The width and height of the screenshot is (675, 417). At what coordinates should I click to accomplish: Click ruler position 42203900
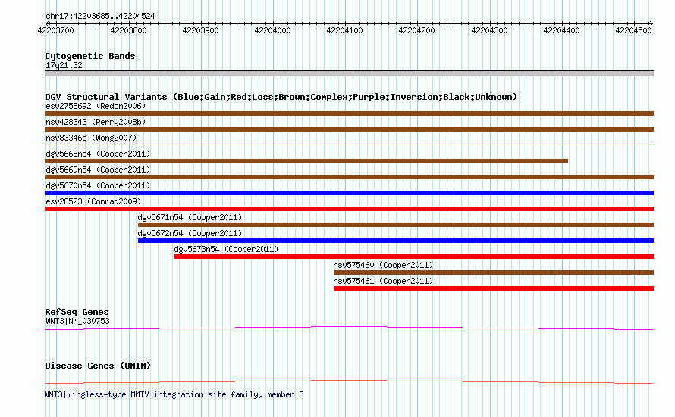(200, 30)
